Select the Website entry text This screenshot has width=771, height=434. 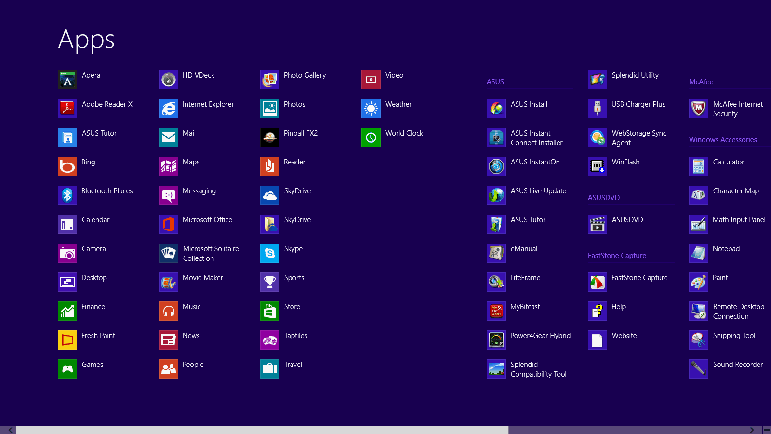click(624, 336)
